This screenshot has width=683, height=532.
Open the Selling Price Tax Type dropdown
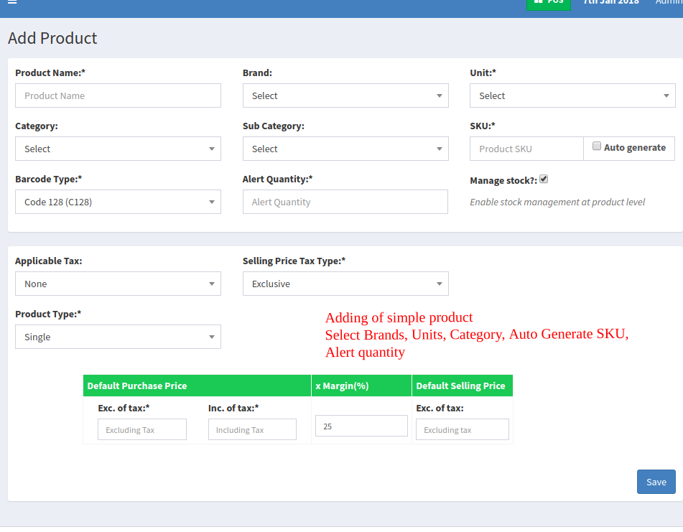coord(345,284)
